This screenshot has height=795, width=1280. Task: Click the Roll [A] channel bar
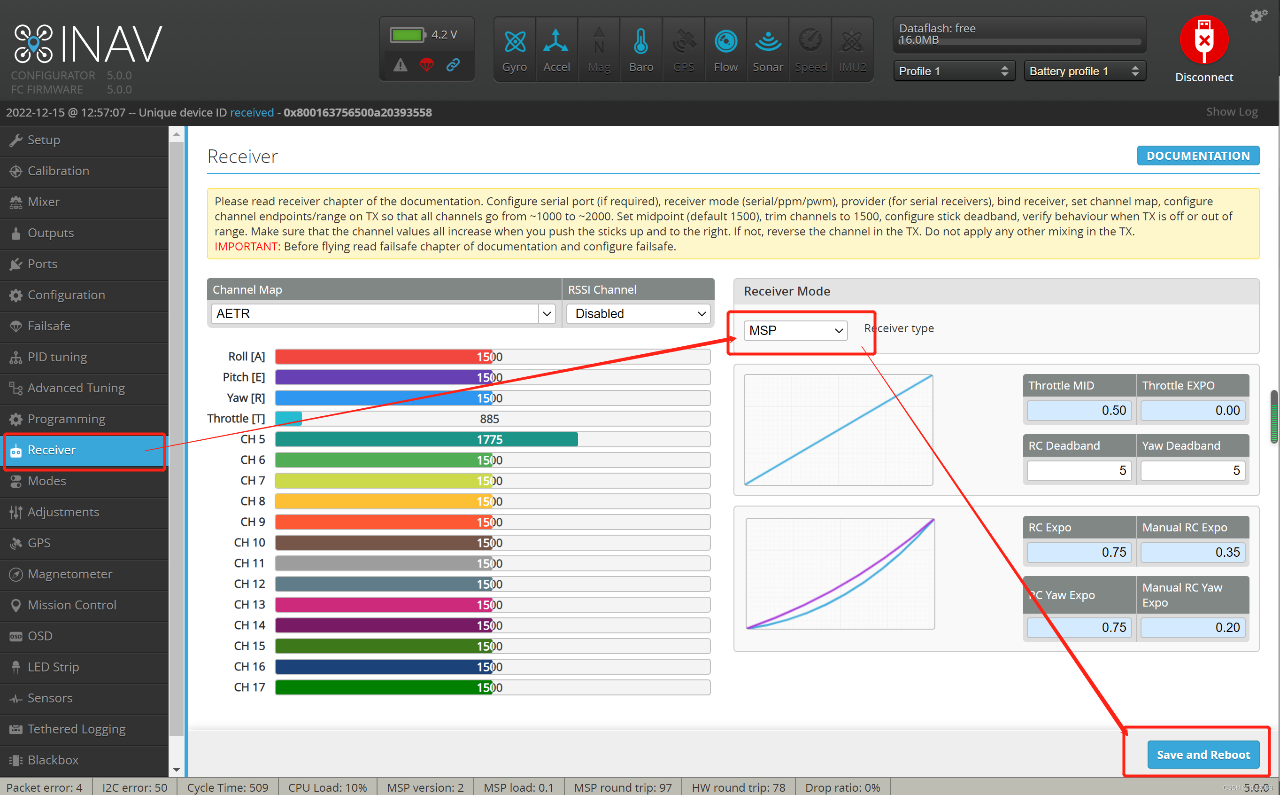[493, 357]
